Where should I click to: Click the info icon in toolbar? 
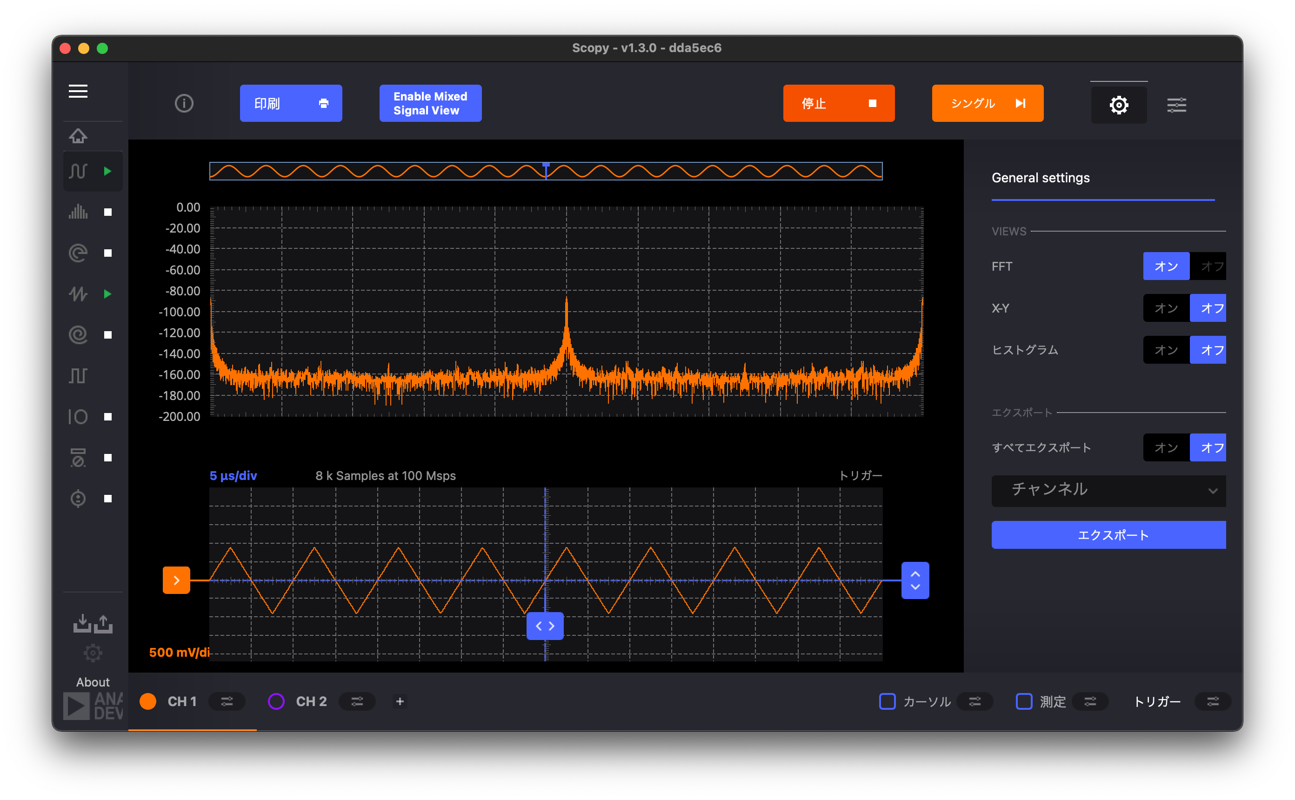[184, 103]
